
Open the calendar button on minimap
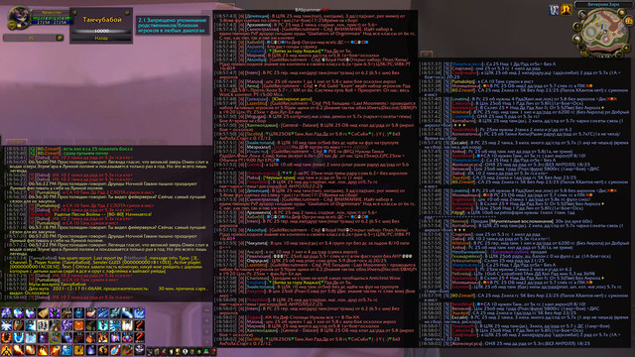[629, 21]
